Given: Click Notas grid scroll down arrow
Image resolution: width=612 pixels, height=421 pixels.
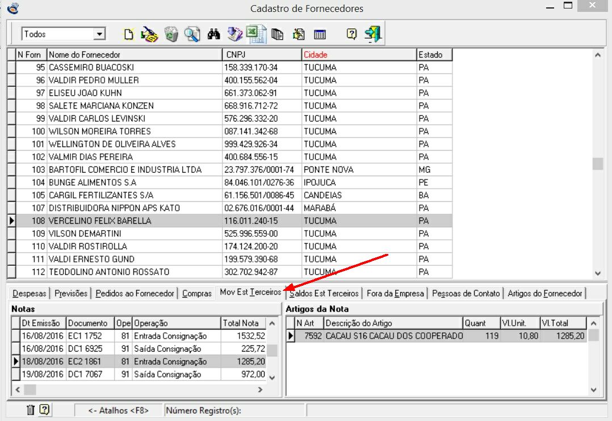Looking at the screenshot, I should (273, 378).
